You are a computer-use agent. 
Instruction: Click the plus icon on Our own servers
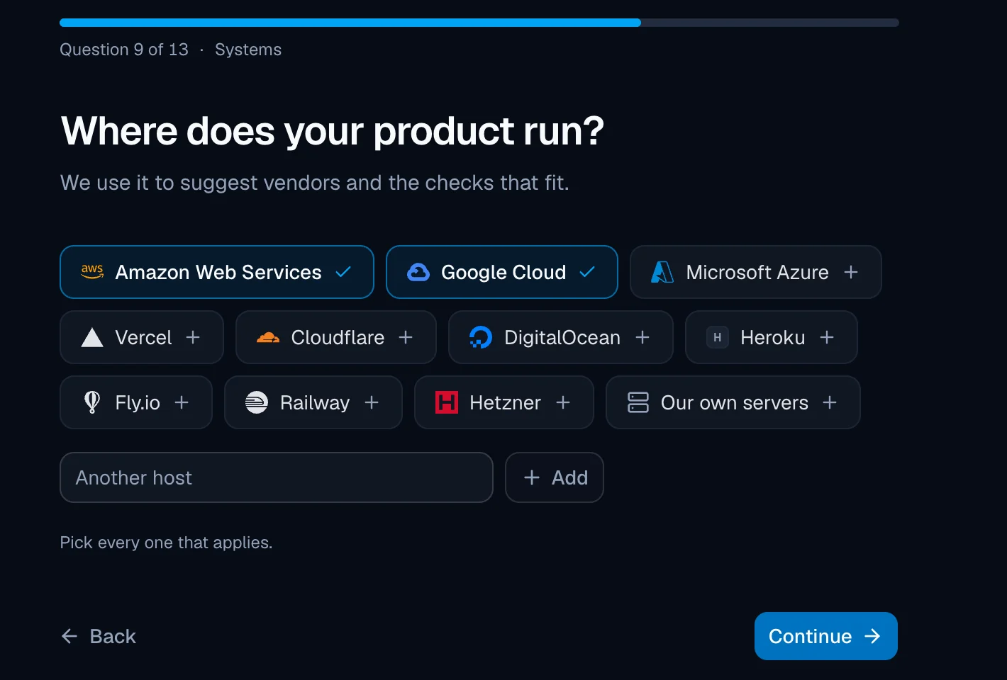tap(830, 402)
